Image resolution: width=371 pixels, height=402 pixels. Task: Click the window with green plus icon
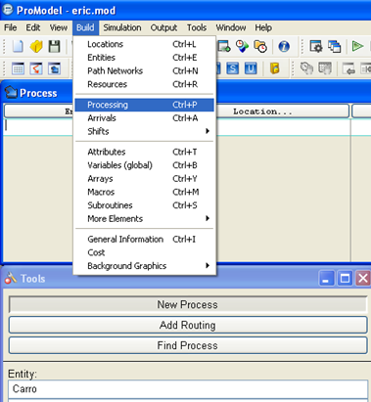[x=224, y=46]
